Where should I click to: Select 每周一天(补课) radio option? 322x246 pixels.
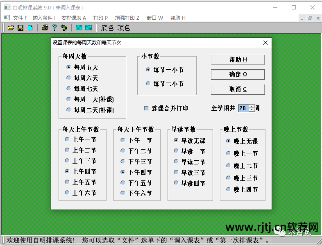point(90,99)
